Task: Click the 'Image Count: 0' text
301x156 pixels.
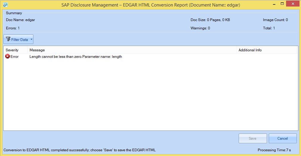Action: pyautogui.click(x=275, y=20)
